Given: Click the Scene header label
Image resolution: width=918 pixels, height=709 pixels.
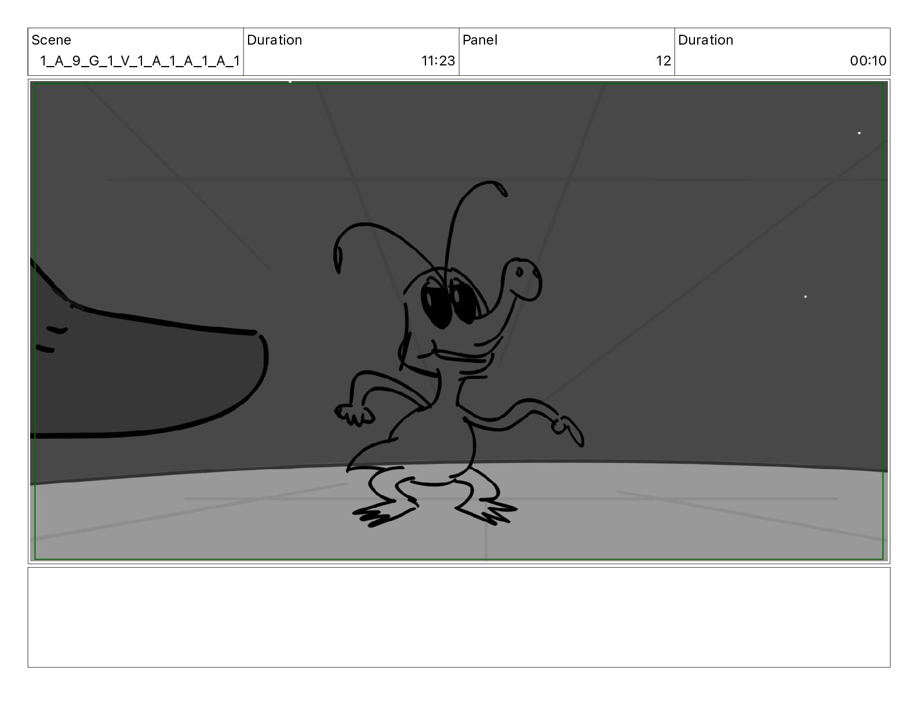Looking at the screenshot, I should 51,40.
